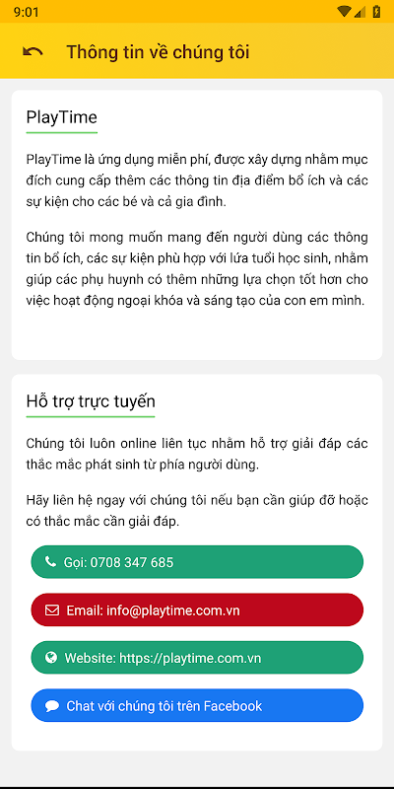Click the paragraph starting 'Hãy liên hệ ngay'
This screenshot has width=394, height=789.
coord(197,511)
